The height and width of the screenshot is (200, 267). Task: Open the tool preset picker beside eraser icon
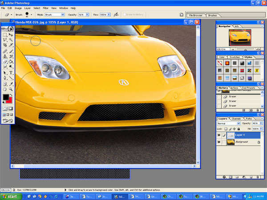(x=12, y=15)
